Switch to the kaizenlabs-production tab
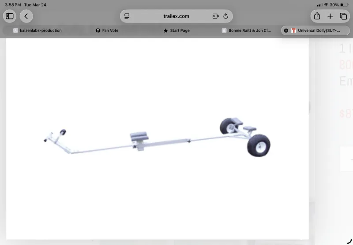The width and height of the screenshot is (353, 245). (38, 30)
